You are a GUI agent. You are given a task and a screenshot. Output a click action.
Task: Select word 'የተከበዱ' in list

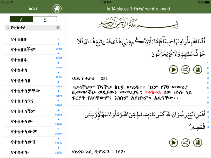29,60
